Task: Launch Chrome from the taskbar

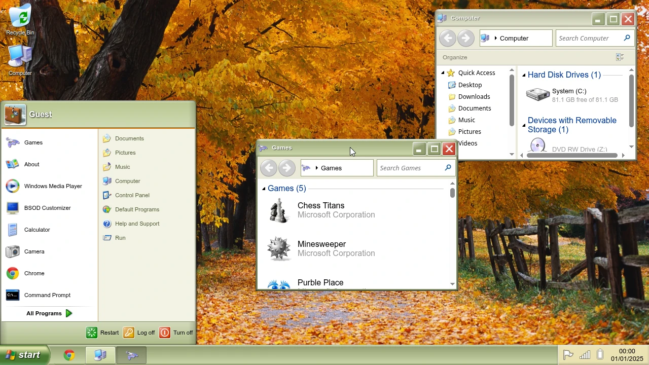Action: tap(69, 355)
